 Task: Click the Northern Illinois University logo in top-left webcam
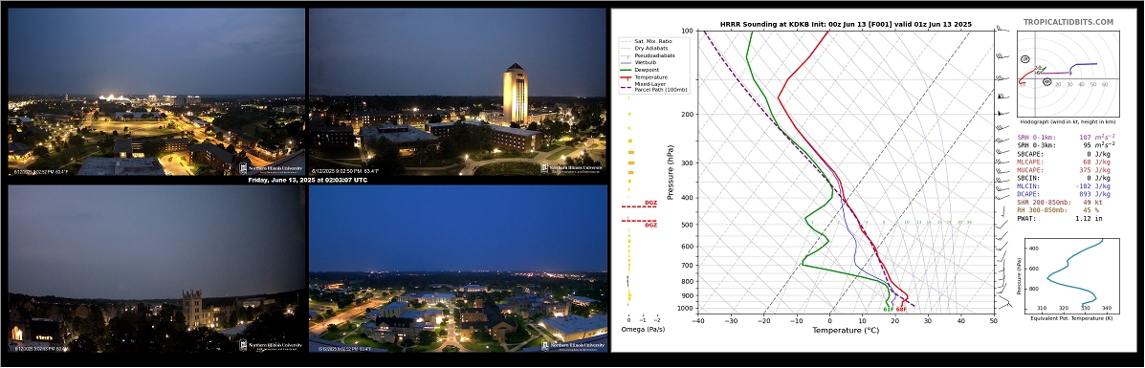271,167
